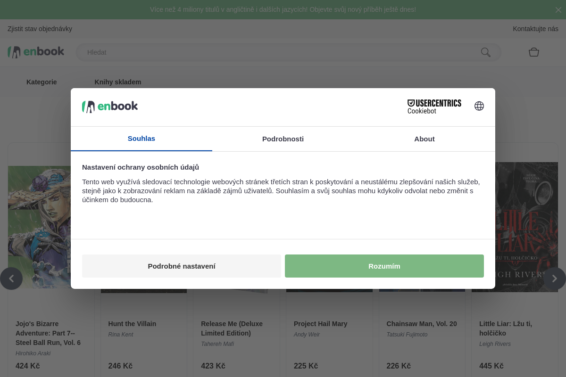
Task: Open the shopping cart icon
Action: tap(534, 52)
